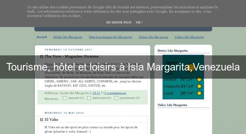Click the Samedi sun weather icon
This screenshot has height=134, width=246.
coord(199,80)
